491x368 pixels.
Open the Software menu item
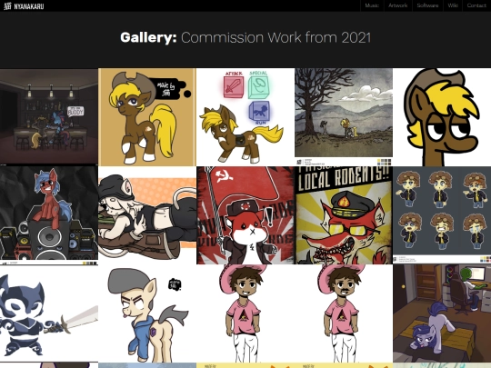427,5
